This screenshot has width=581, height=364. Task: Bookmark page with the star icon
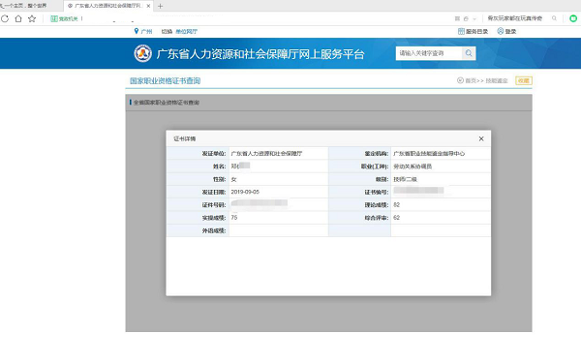[32, 18]
